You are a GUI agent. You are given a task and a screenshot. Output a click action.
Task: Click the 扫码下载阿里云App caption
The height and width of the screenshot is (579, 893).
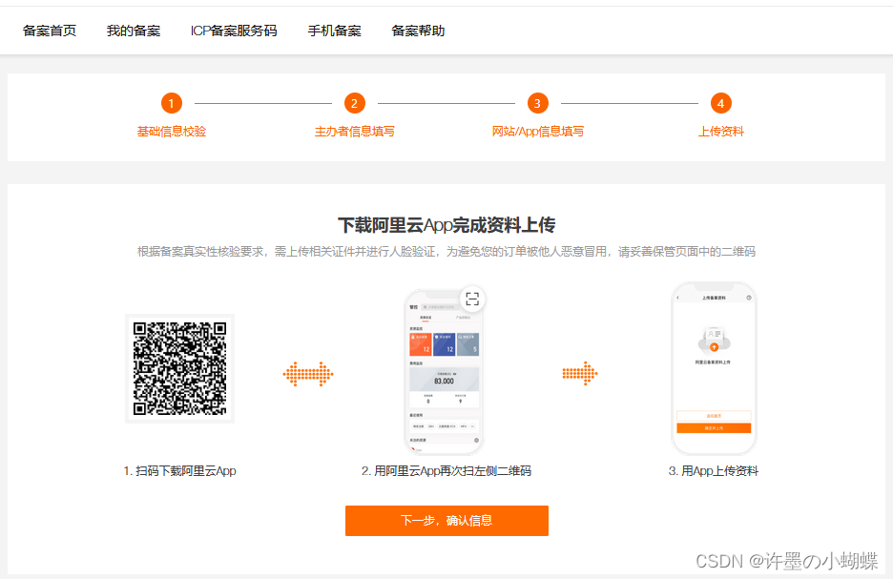click(x=179, y=471)
